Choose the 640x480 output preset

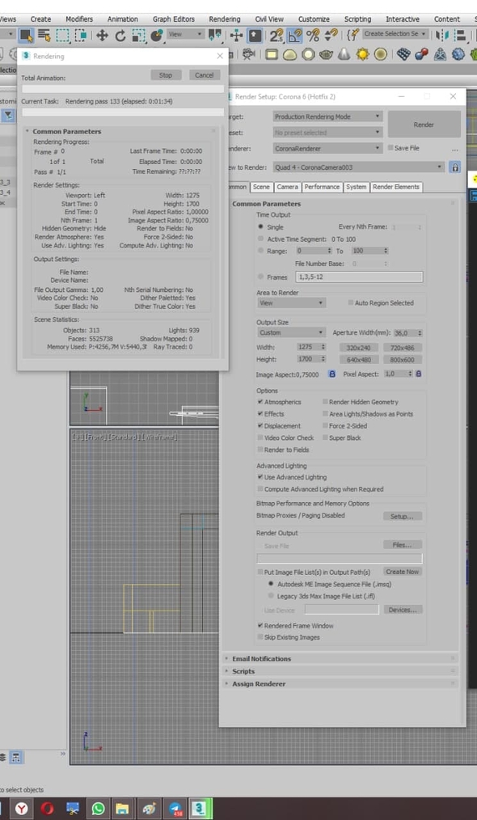(x=359, y=360)
